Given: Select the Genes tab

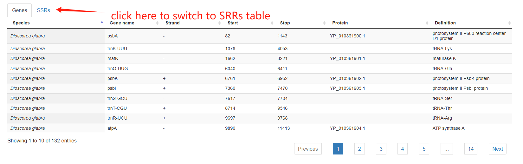Looking at the screenshot, I should coord(19,10).
